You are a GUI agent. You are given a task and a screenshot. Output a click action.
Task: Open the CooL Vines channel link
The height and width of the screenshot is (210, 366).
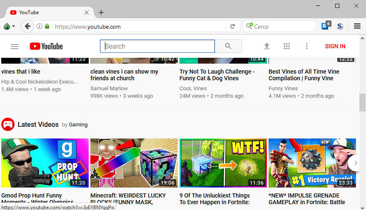[193, 88]
